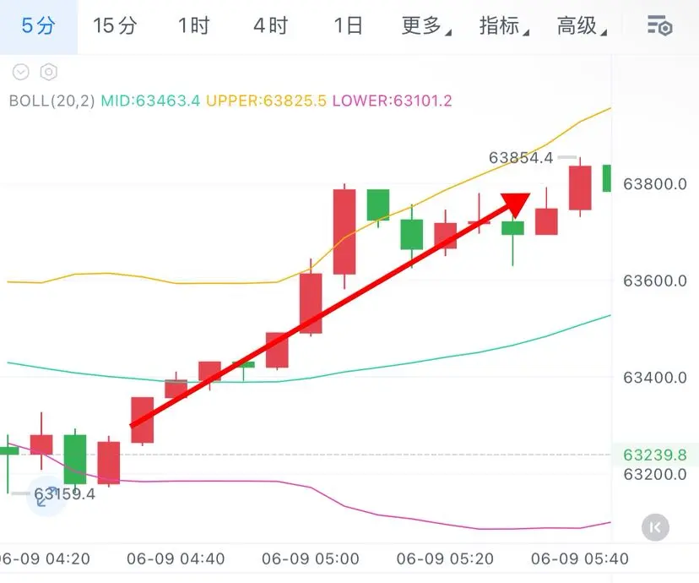699x583 pixels.
Task: Choose the 1时 interval tab
Action: tap(193, 26)
